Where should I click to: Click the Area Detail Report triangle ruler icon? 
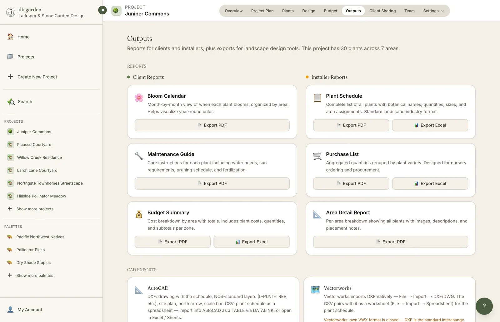pyautogui.click(x=317, y=214)
